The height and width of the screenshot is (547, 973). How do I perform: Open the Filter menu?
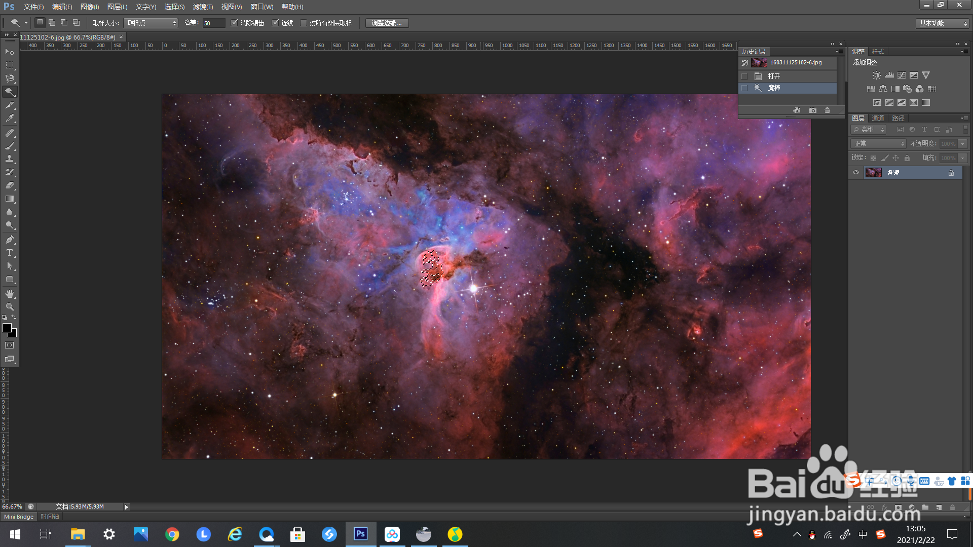tap(203, 7)
